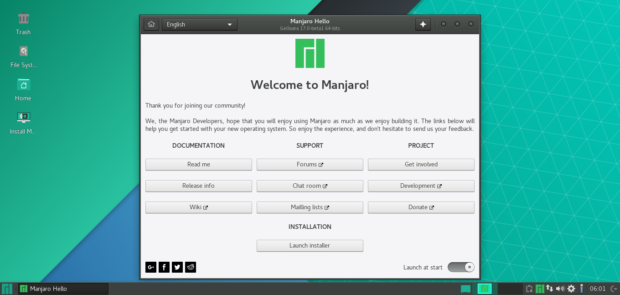Viewport: 620px width, 295px height.
Task: Open the Twitter social icon
Action: tap(177, 267)
